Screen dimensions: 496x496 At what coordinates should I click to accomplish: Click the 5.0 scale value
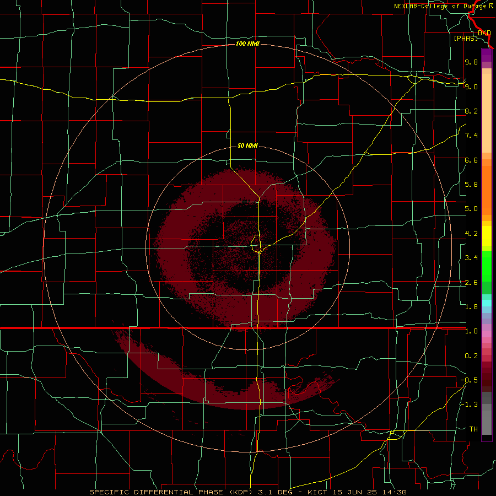click(x=471, y=209)
